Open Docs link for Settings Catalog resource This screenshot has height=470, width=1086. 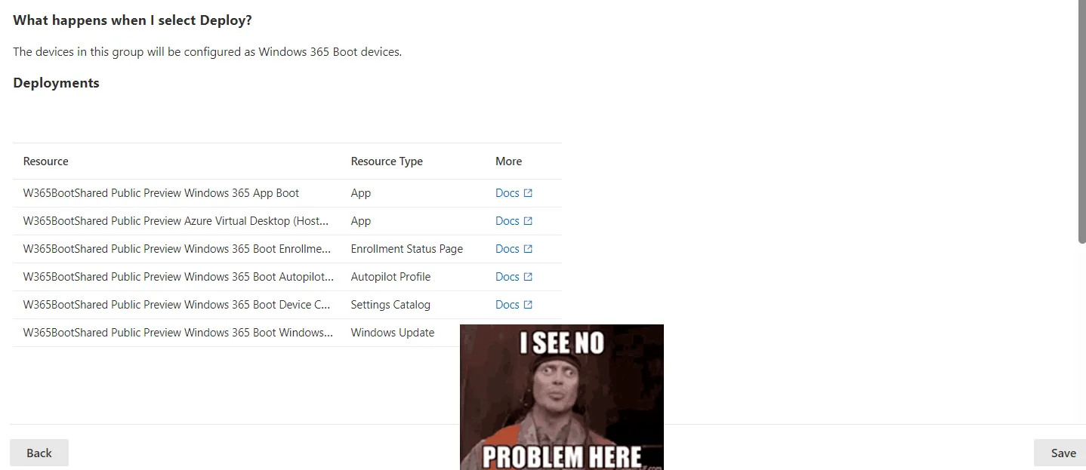[507, 305]
